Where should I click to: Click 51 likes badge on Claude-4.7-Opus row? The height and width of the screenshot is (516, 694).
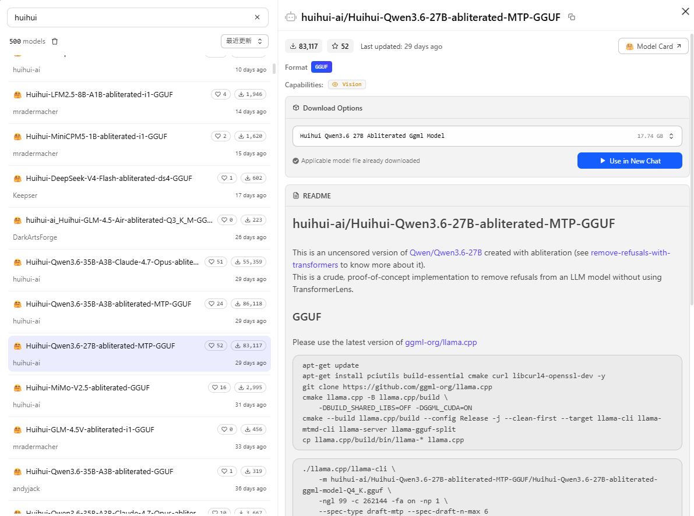tap(216, 262)
